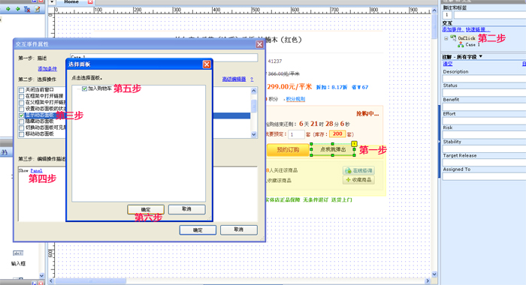Select the Case 1 tree icon

click(461, 44)
